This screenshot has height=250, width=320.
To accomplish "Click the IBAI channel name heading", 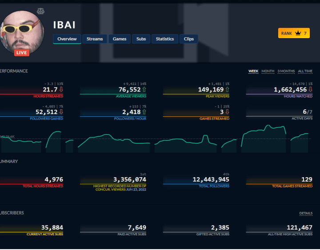I will [x=64, y=25].
